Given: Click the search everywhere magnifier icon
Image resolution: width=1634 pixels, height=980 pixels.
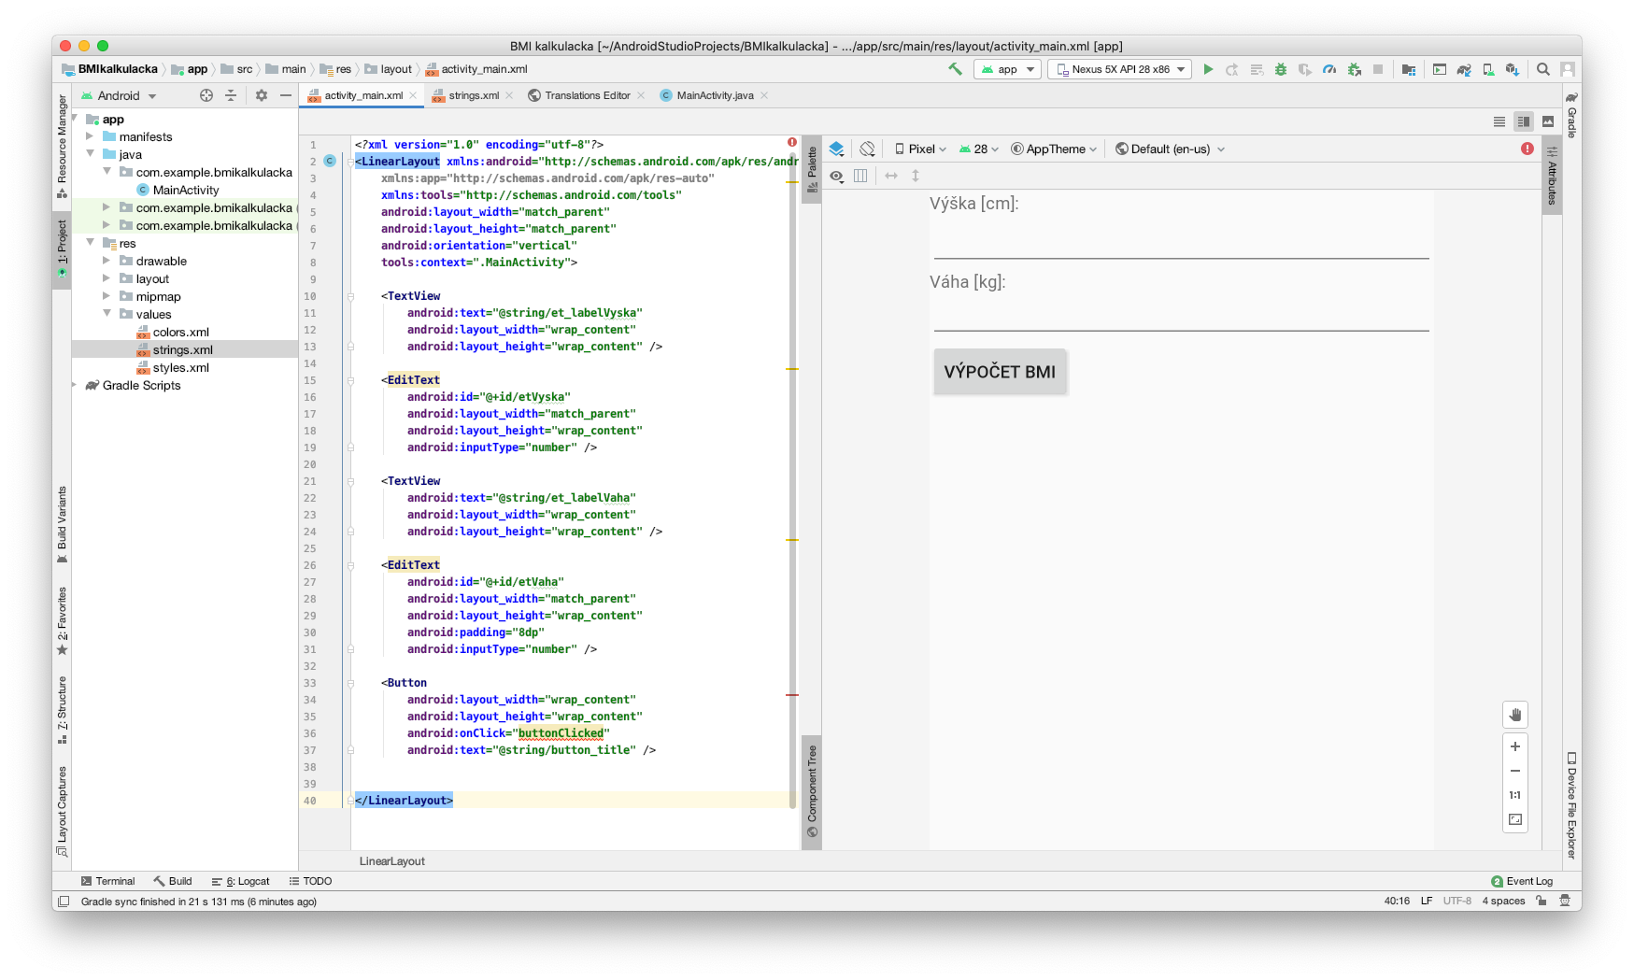Looking at the screenshot, I should pyautogui.click(x=1543, y=69).
